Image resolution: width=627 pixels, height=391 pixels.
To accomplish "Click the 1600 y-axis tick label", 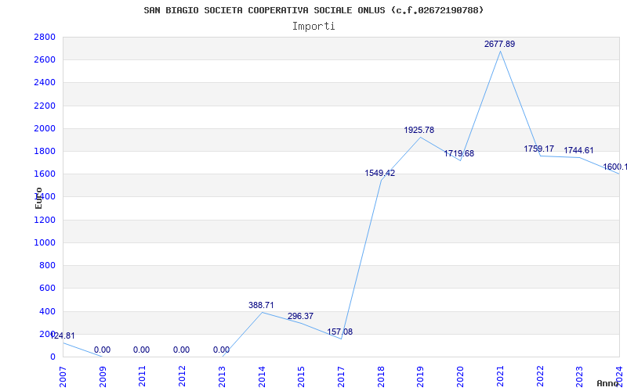I will (45, 174).
